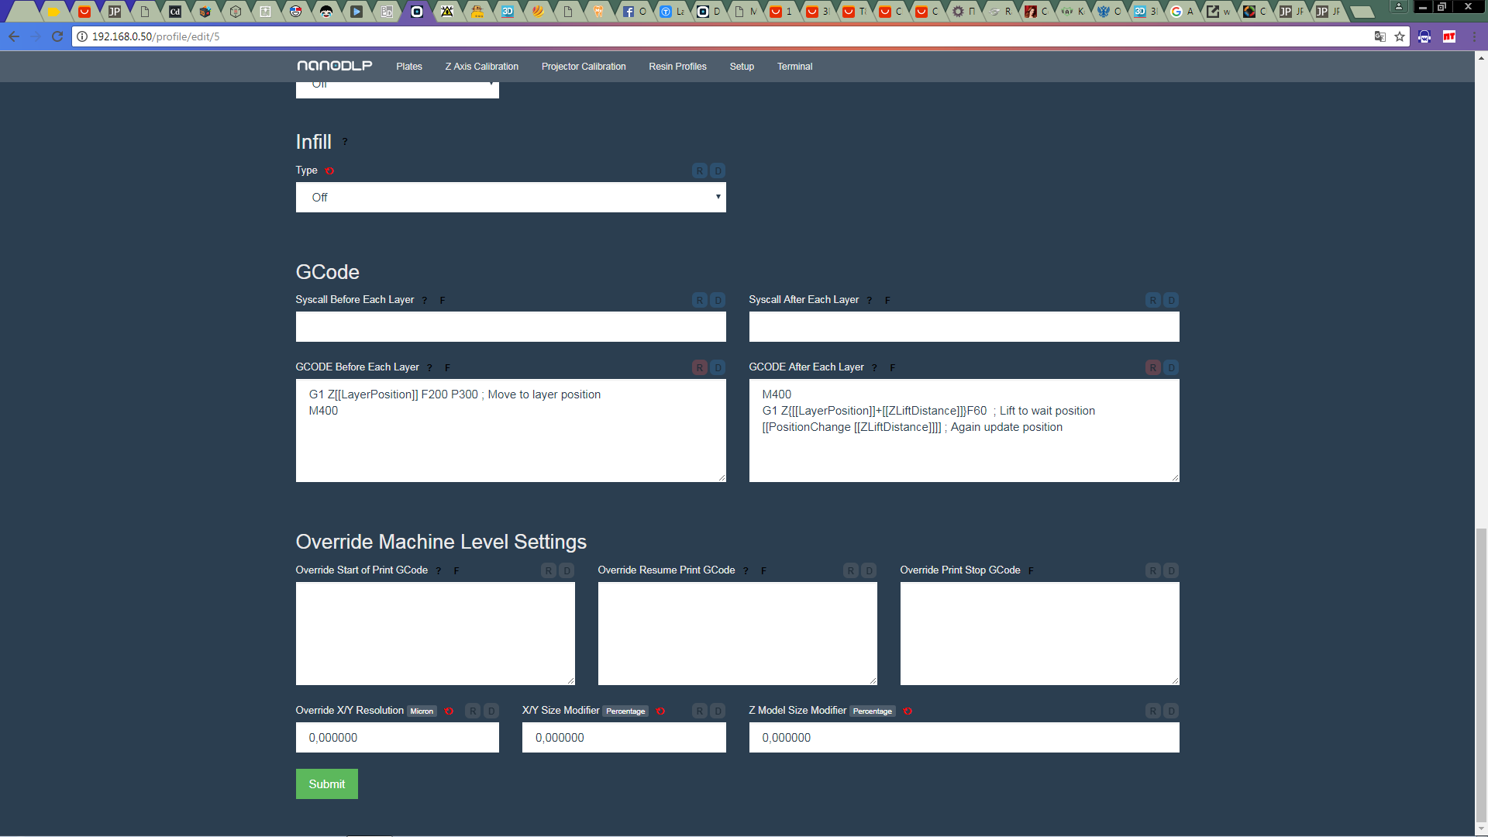1488x837 pixels.
Task: Click red reset icon next to Infill Type
Action: [x=329, y=171]
